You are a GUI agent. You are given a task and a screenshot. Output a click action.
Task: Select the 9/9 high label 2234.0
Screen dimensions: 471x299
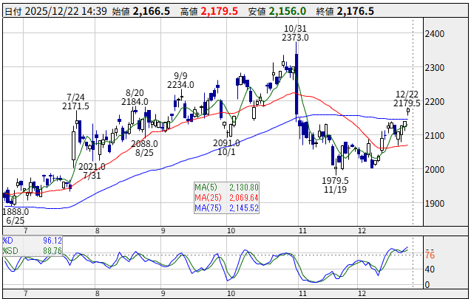click(180, 85)
